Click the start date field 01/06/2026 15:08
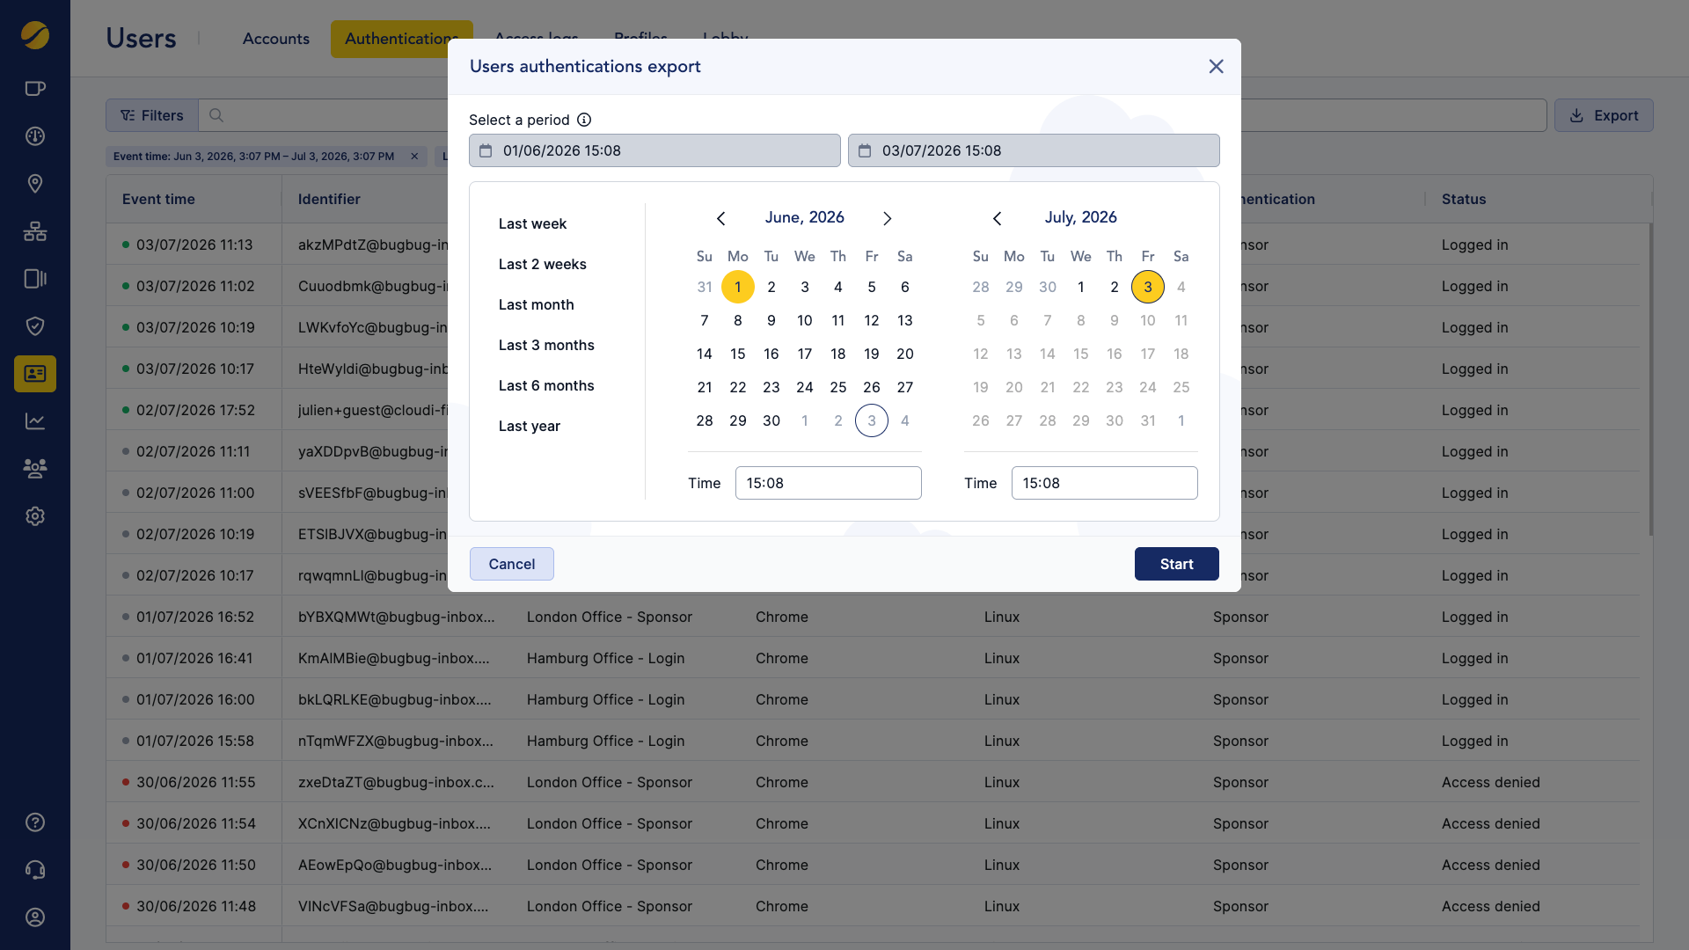The width and height of the screenshot is (1689, 950). point(654,150)
